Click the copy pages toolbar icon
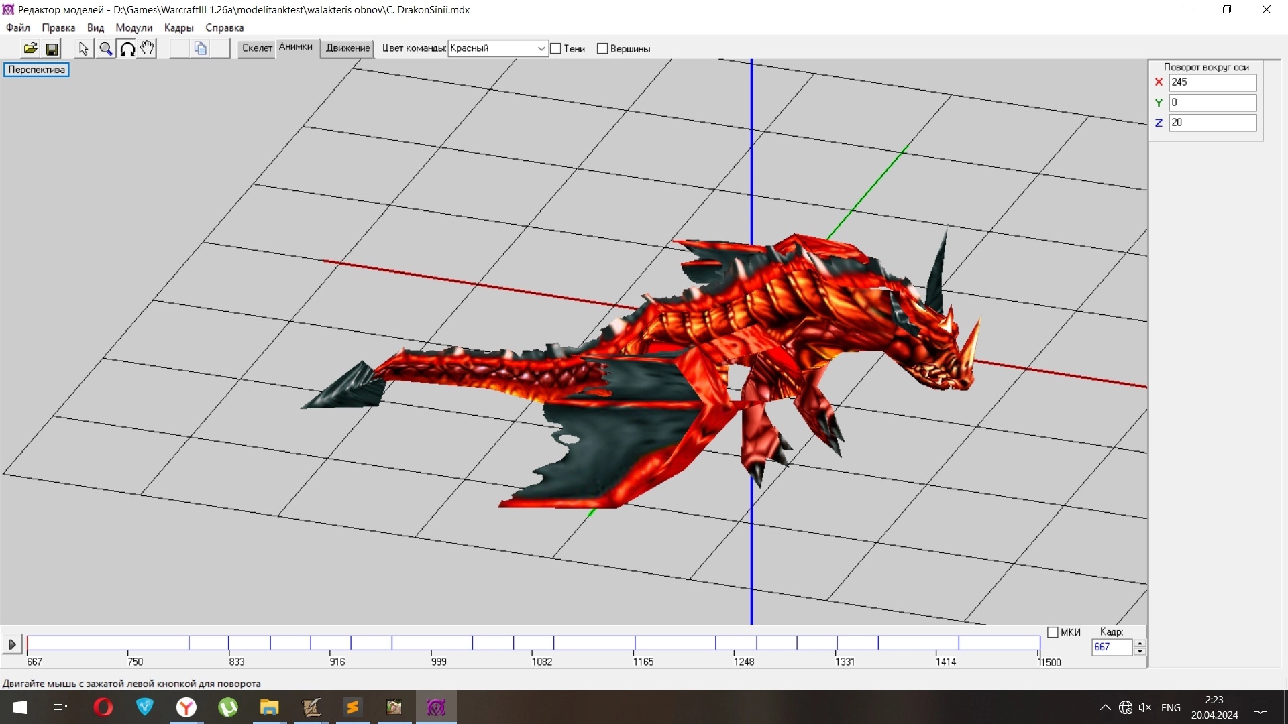This screenshot has width=1288, height=724. 200,48
